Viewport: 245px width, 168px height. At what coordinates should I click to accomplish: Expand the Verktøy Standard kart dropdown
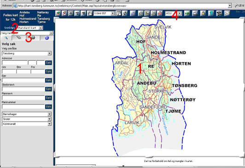tap(41, 28)
